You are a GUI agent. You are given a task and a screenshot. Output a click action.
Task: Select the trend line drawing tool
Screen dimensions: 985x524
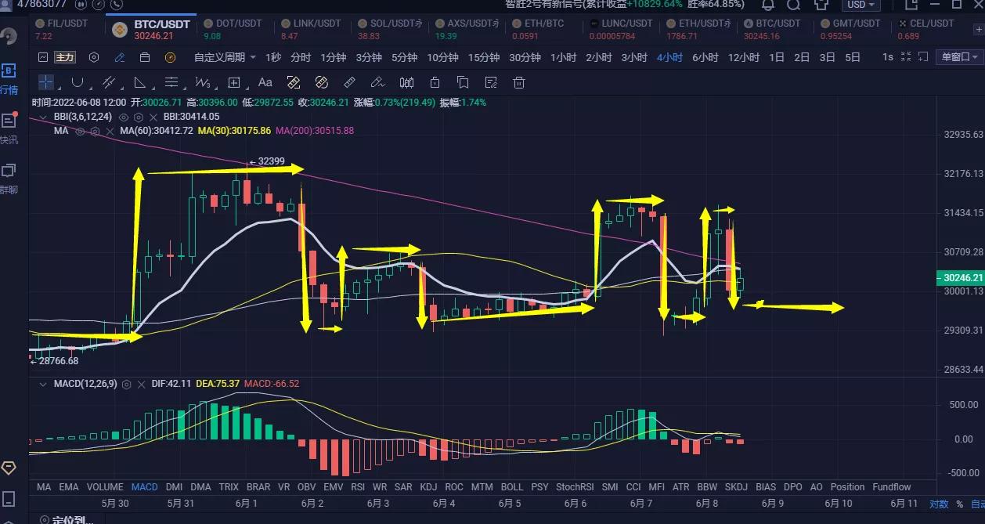(x=109, y=82)
